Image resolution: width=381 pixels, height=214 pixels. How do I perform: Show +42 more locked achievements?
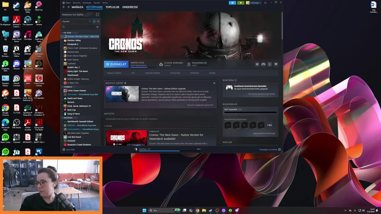pos(269,125)
